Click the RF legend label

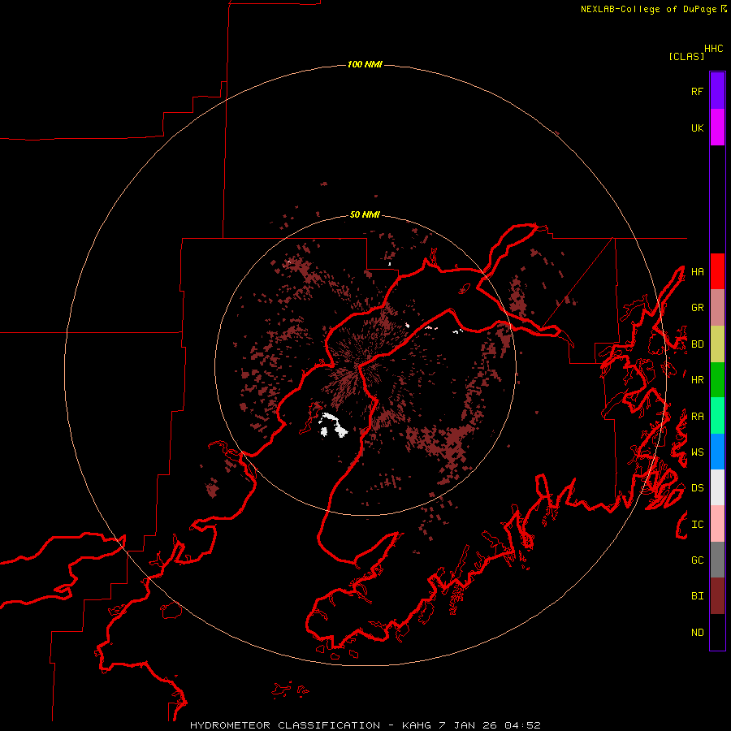tap(697, 92)
